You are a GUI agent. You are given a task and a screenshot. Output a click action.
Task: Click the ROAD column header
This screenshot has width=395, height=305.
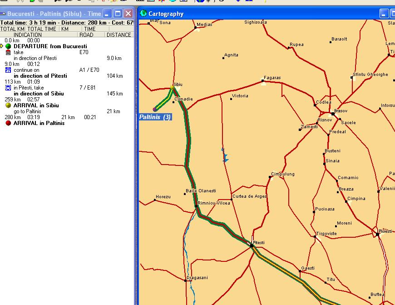[x=86, y=35]
